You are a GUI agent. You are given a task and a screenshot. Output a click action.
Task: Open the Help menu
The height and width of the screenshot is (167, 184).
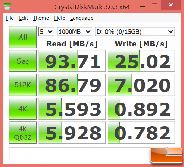click(60, 18)
